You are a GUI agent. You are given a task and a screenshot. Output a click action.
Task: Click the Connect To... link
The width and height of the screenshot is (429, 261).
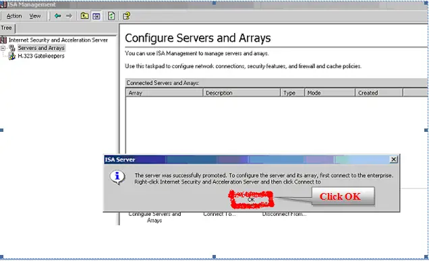click(219, 215)
